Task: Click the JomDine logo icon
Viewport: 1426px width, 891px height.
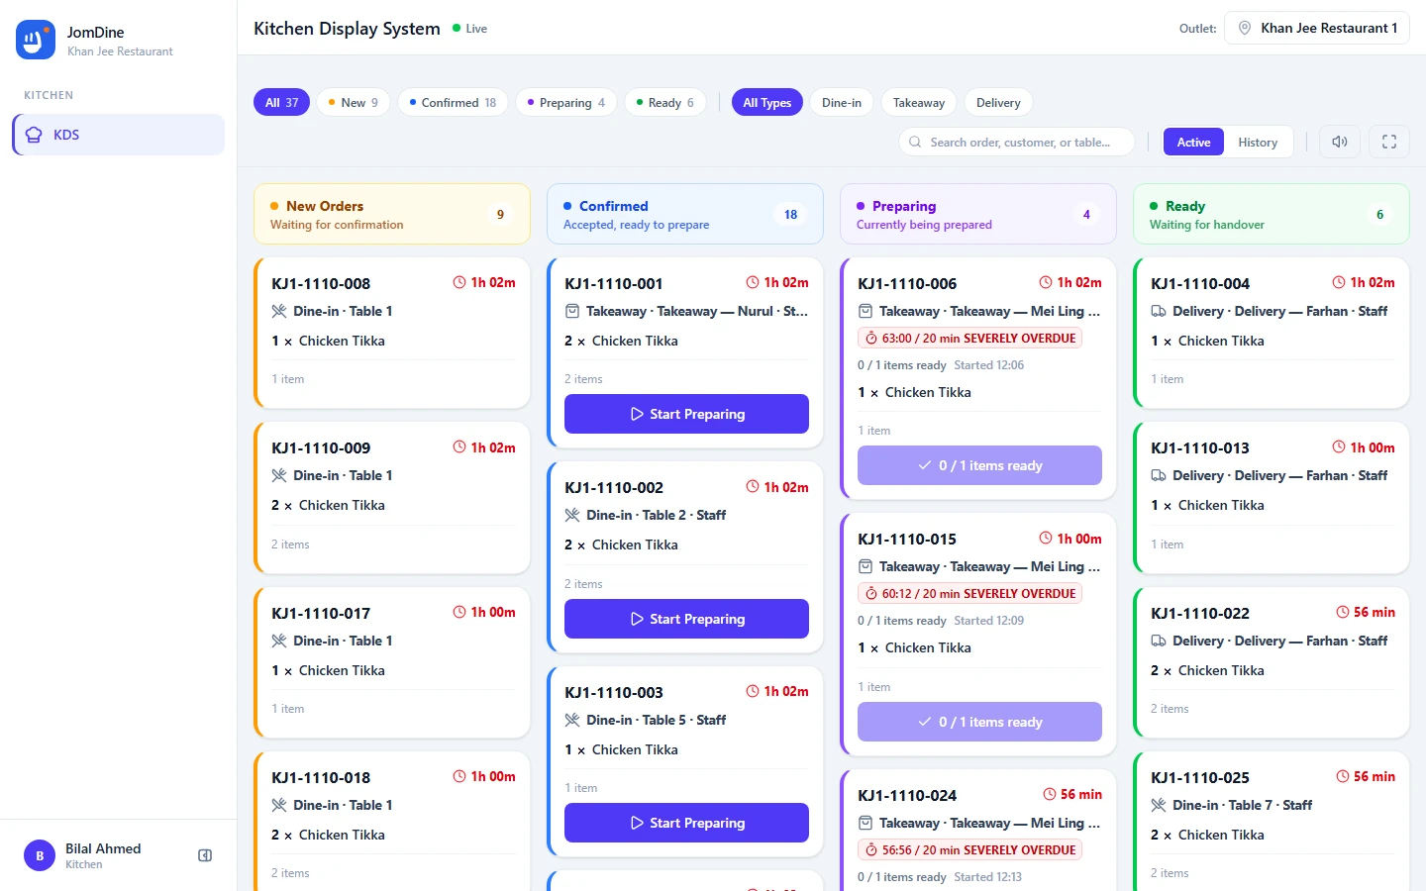Action: (x=36, y=40)
